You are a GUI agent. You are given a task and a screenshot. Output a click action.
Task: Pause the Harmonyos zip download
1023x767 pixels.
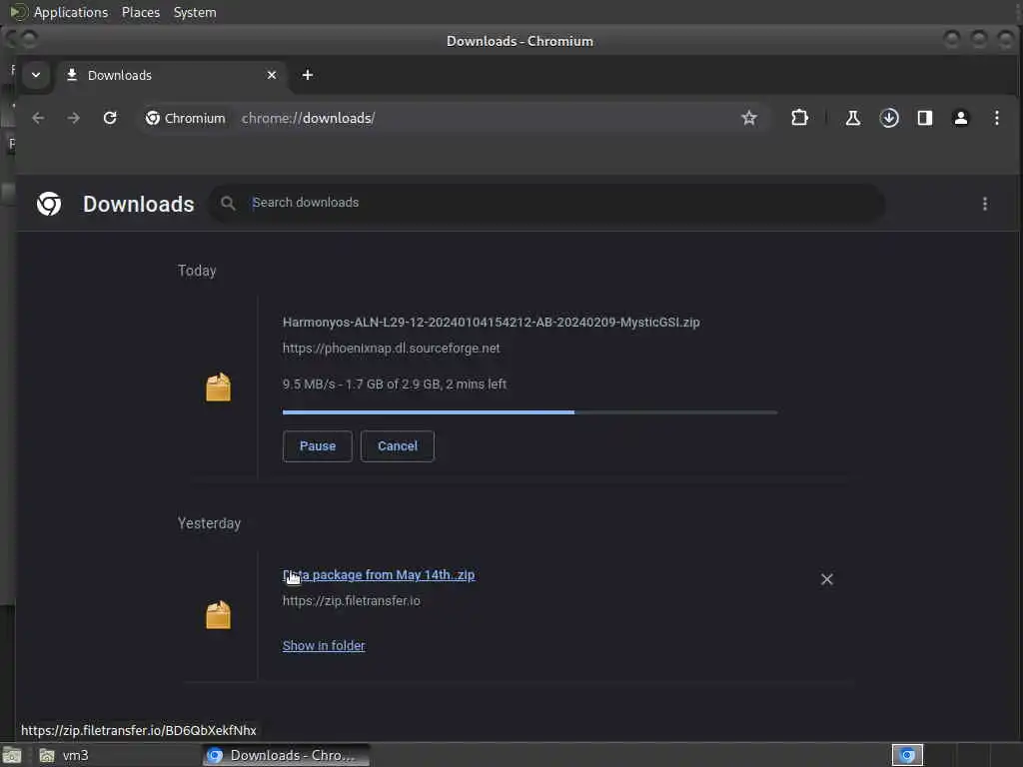[317, 446]
